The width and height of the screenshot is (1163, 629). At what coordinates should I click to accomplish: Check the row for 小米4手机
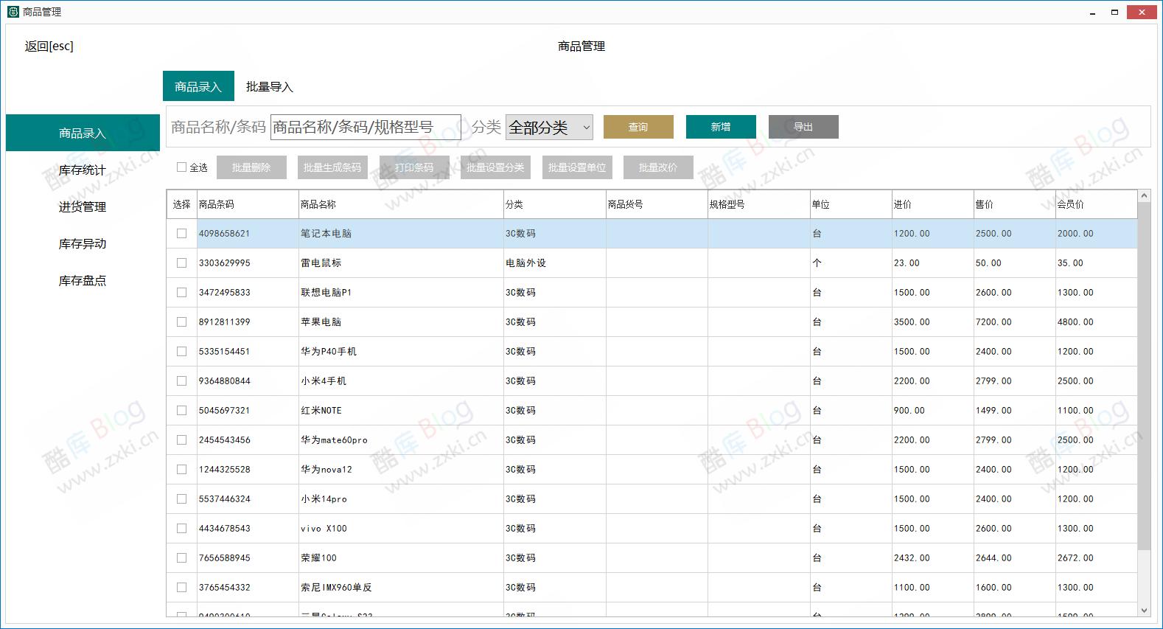[181, 381]
